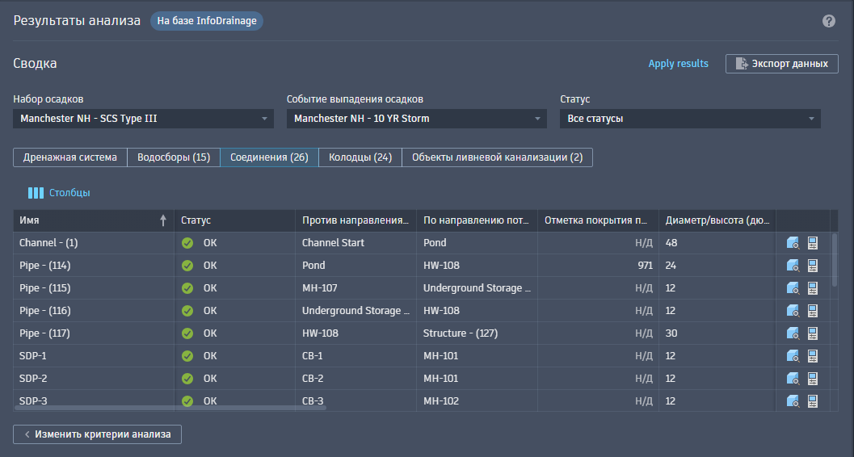The image size is (854, 457).
Task: Open the Столбцы column chooser
Action: click(59, 193)
